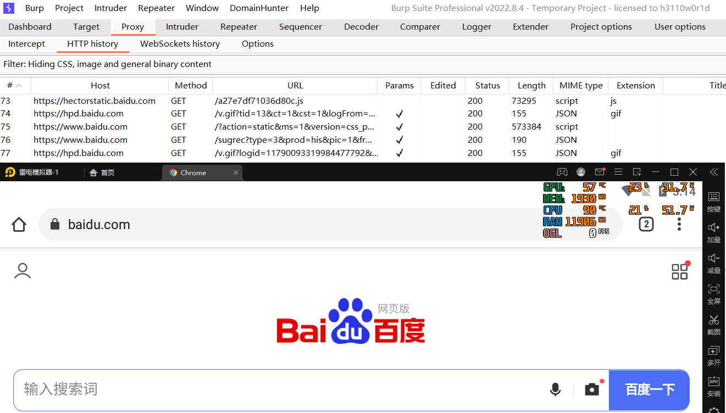726x413 pixels.
Task: Click the 573384 length cell
Action: pos(527,127)
